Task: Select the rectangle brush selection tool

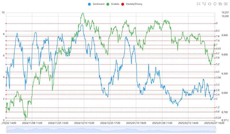Action: tap(198, 4)
